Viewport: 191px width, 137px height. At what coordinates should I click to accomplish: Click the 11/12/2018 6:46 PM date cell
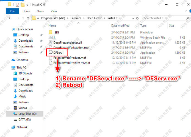(124, 43)
